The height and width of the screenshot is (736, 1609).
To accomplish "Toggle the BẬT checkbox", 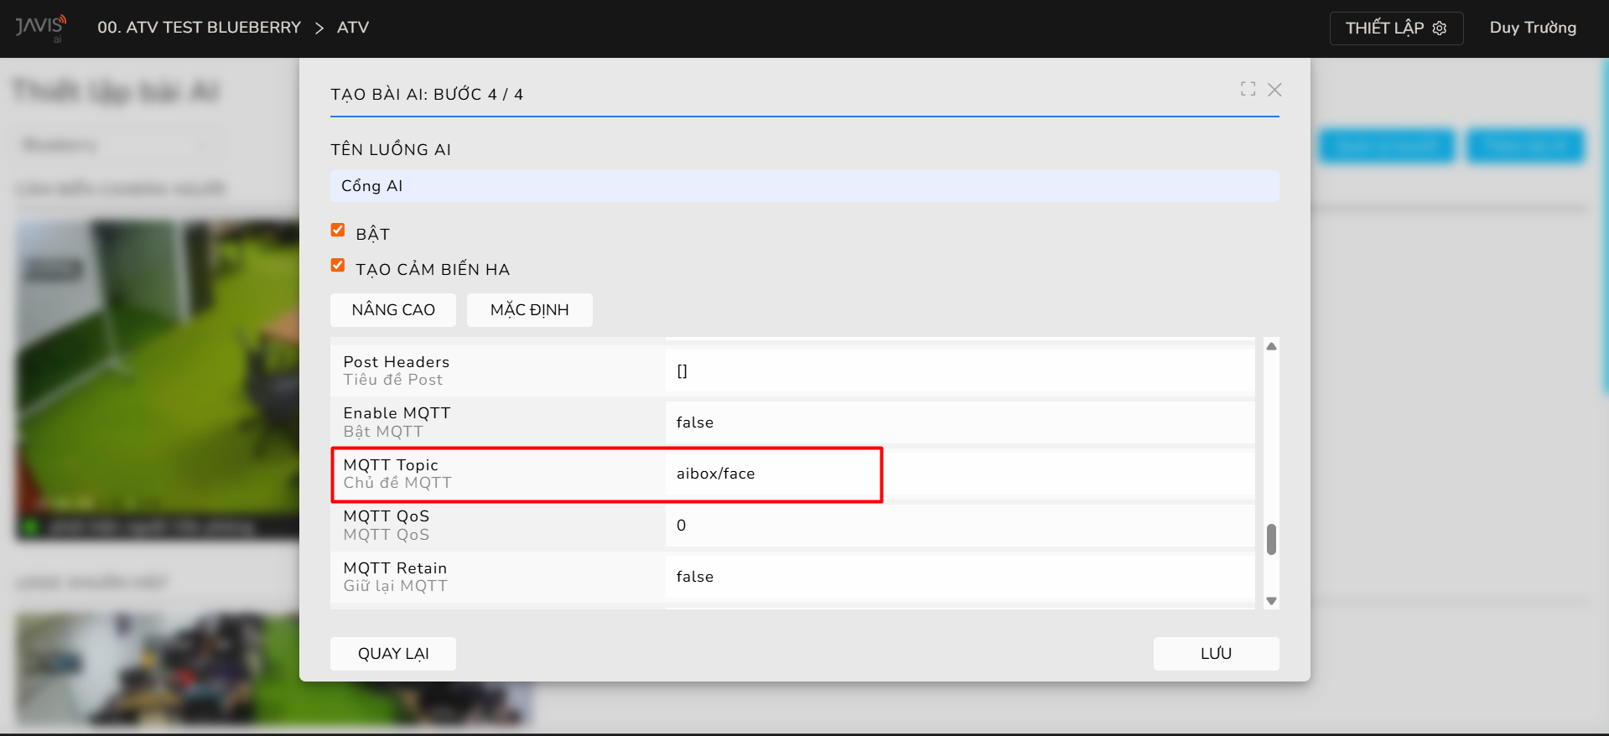I will [x=338, y=231].
